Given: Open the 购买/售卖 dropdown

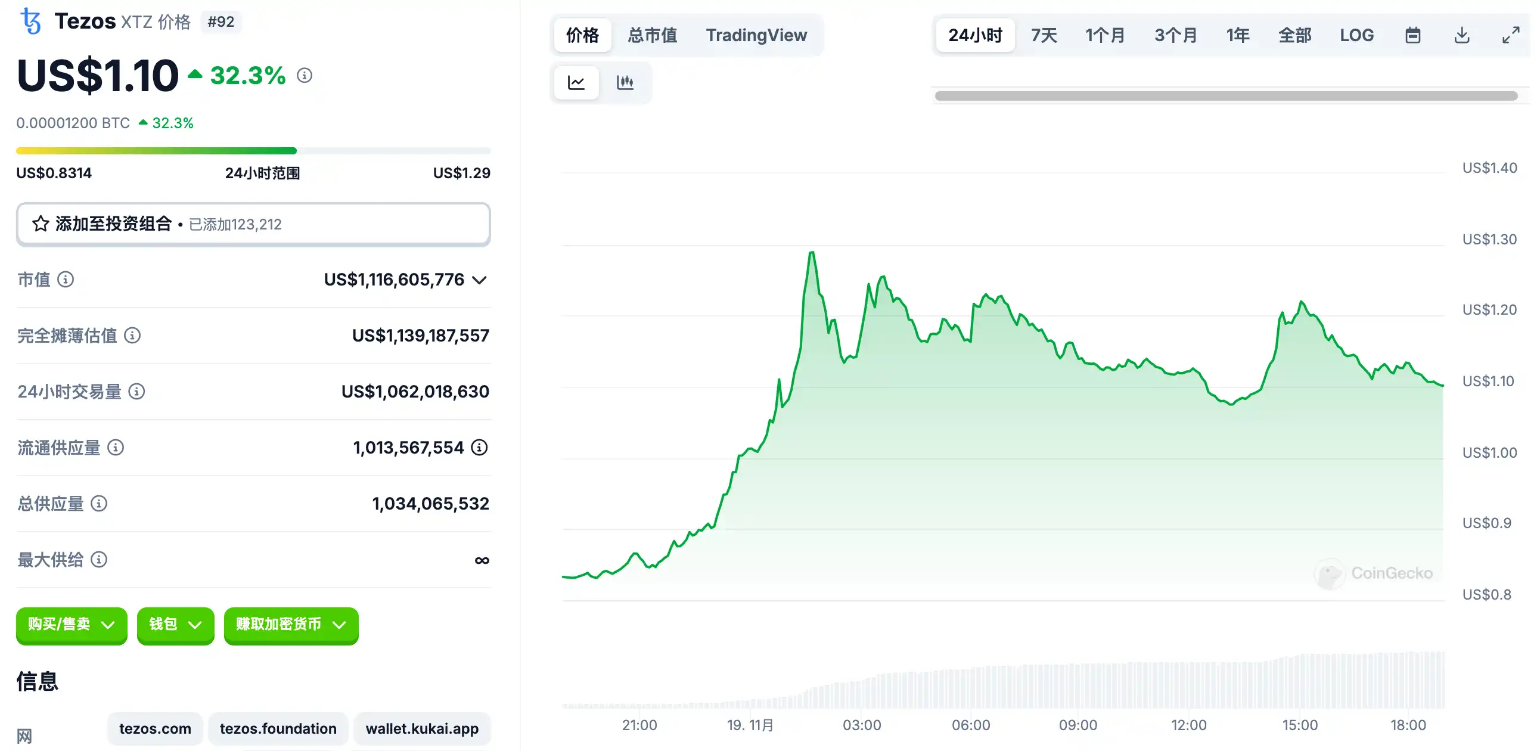Looking at the screenshot, I should [71, 625].
